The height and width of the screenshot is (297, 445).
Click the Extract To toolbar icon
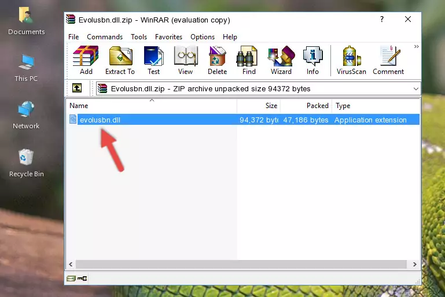tap(120, 60)
